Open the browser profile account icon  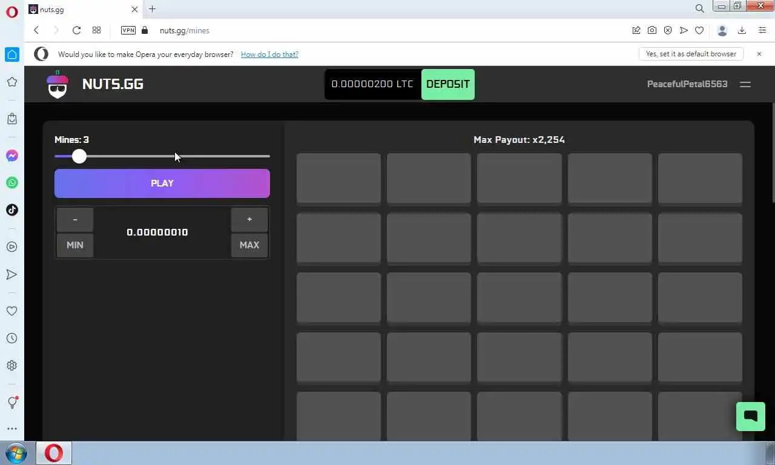(722, 30)
